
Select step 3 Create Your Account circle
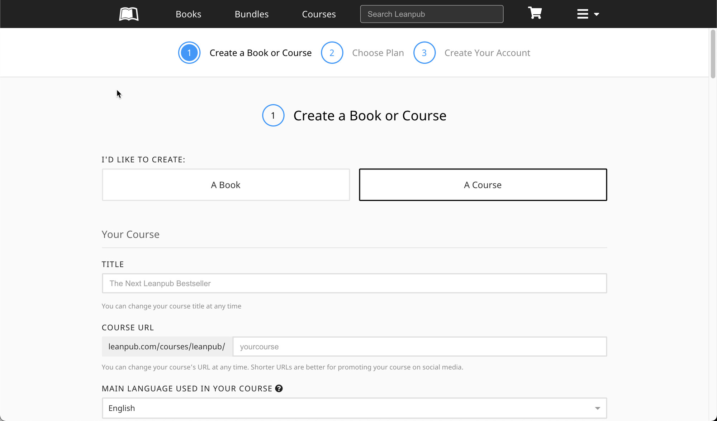[424, 53]
